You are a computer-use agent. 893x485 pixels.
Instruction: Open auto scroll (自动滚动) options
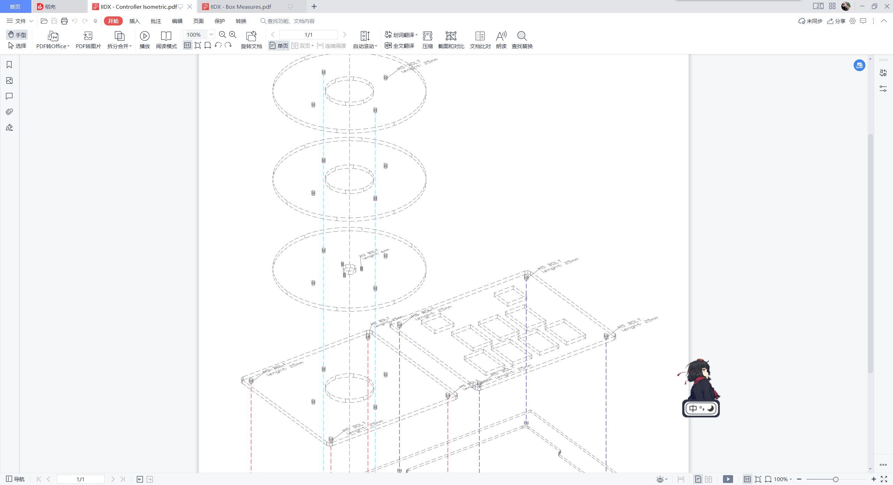click(x=365, y=40)
